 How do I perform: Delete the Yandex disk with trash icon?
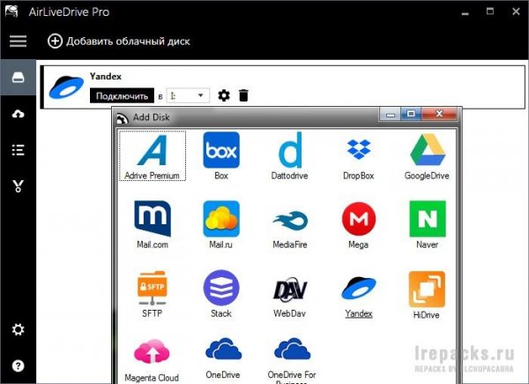click(243, 95)
